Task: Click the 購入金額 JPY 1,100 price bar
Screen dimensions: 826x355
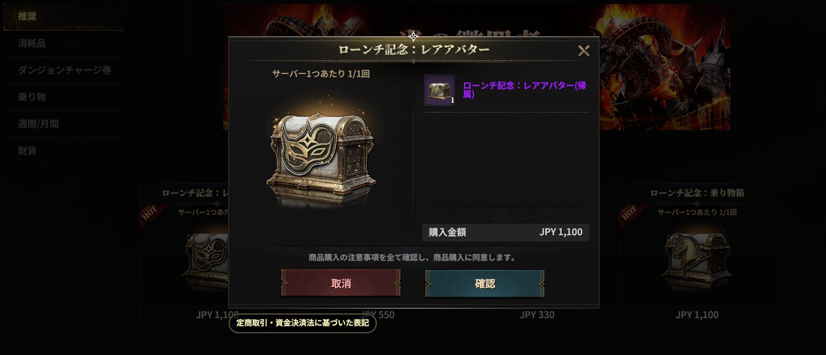Action: (506, 232)
